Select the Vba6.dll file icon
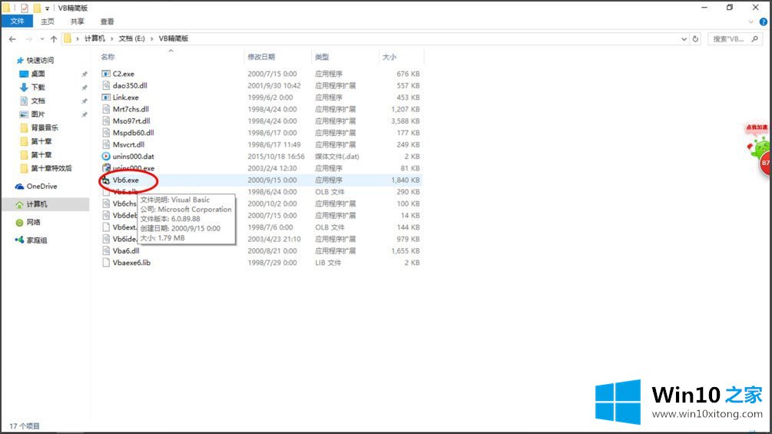The height and width of the screenshot is (434, 772). (x=105, y=251)
